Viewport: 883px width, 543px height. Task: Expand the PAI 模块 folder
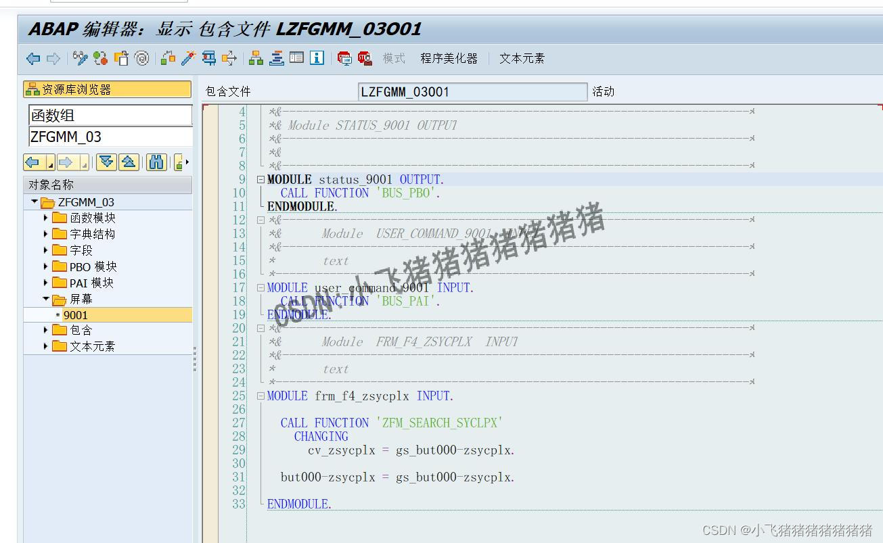[x=45, y=283]
